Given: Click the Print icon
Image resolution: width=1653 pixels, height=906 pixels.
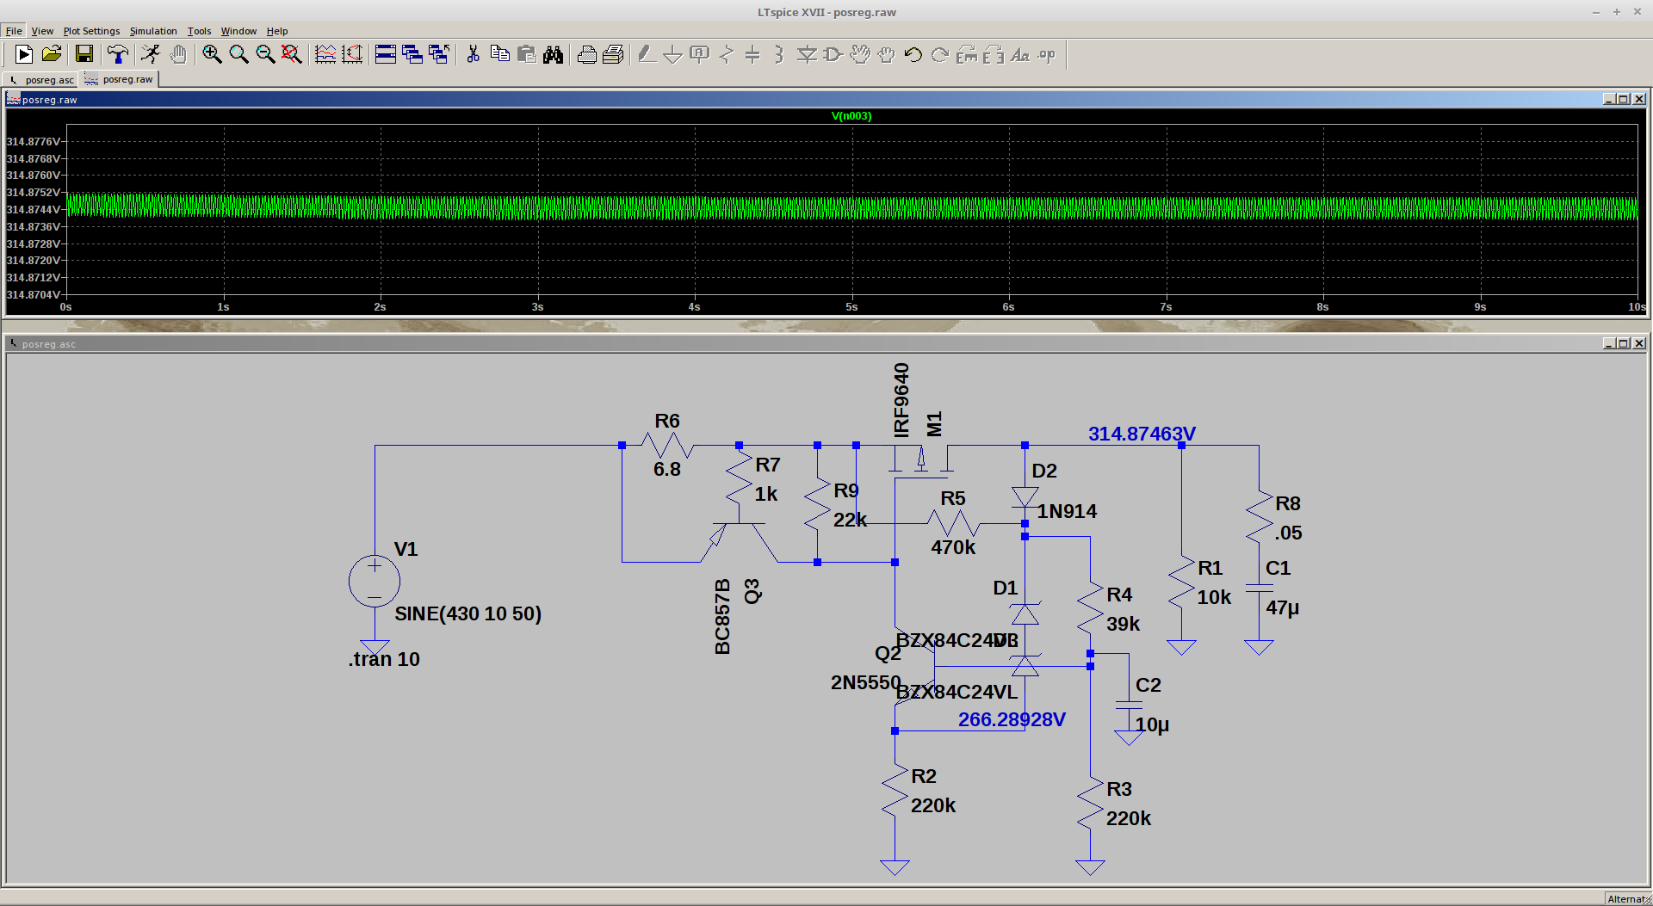Looking at the screenshot, I should 613,55.
